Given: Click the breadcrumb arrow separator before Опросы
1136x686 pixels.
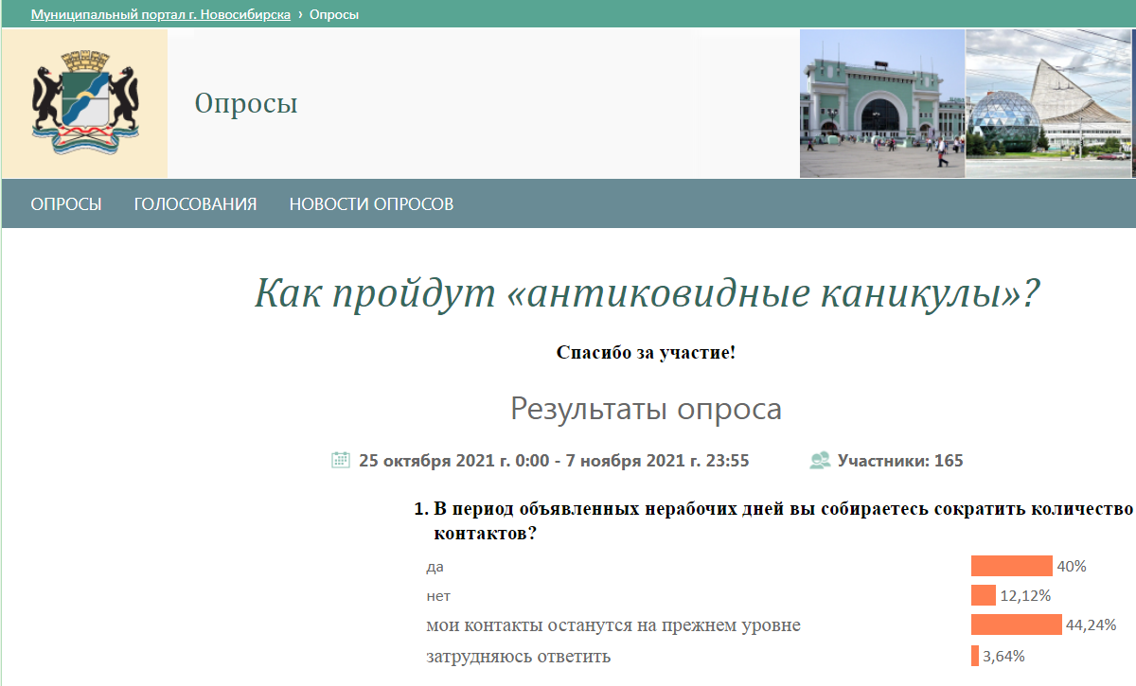Looking at the screenshot, I should click(x=300, y=15).
